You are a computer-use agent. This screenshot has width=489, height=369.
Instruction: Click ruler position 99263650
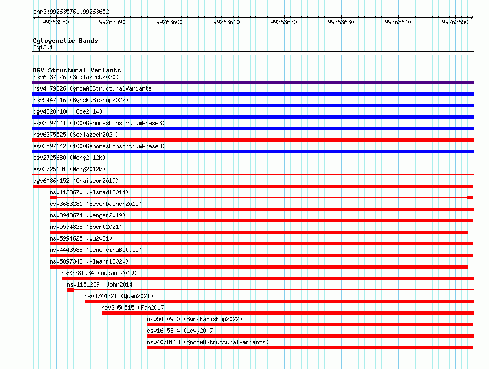coord(455,22)
